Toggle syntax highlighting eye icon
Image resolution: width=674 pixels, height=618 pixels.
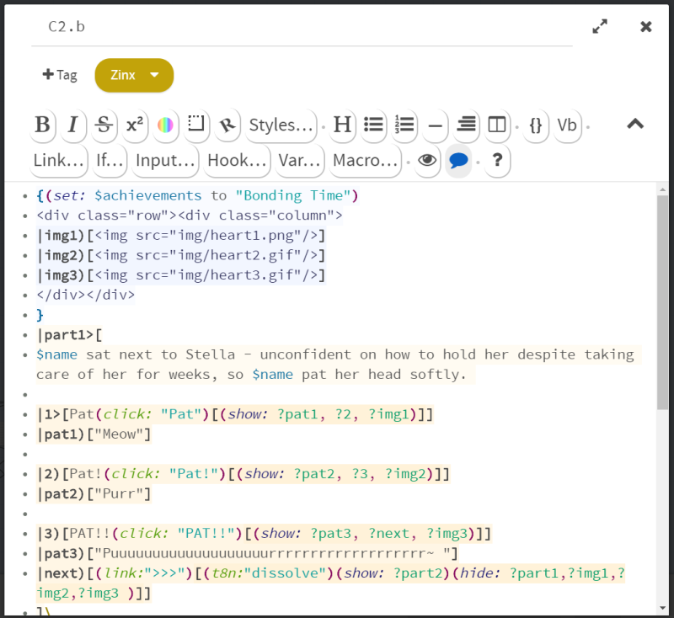pyautogui.click(x=427, y=161)
